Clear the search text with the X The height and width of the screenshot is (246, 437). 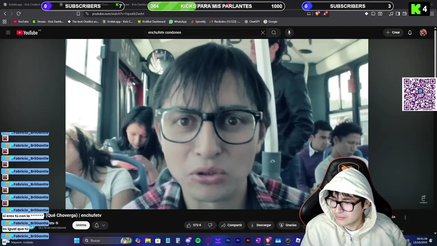[x=263, y=32]
